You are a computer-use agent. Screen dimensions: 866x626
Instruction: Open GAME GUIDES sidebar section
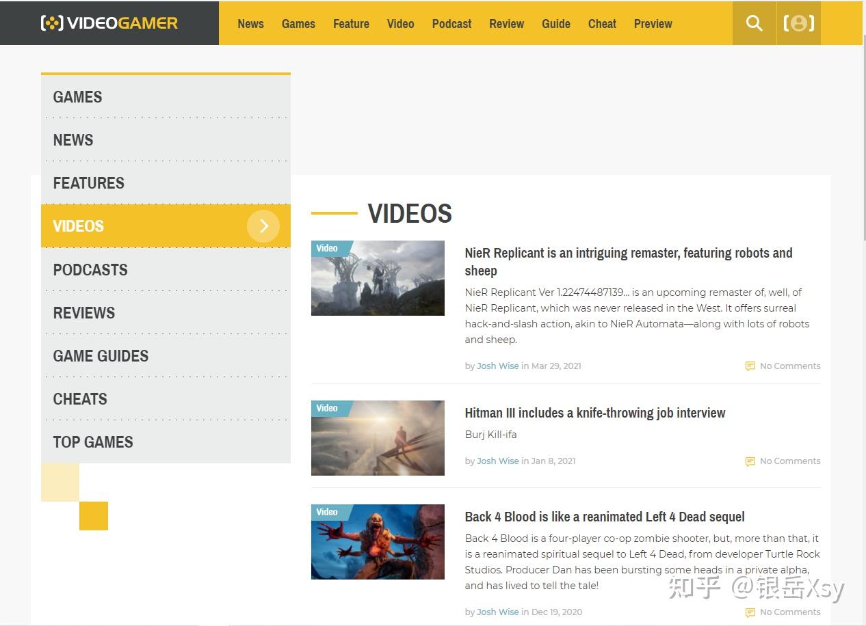[x=101, y=356]
